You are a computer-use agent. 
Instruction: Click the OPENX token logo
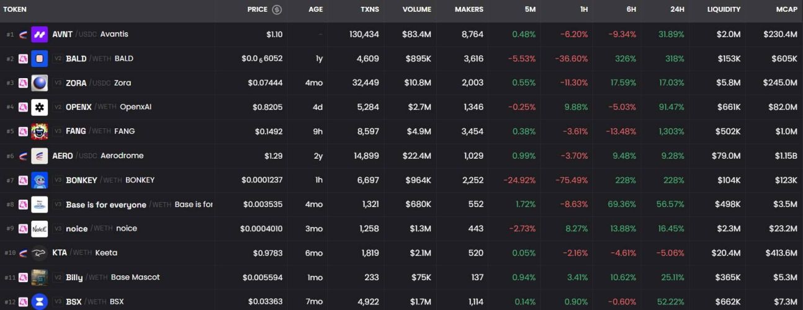pyautogui.click(x=40, y=107)
